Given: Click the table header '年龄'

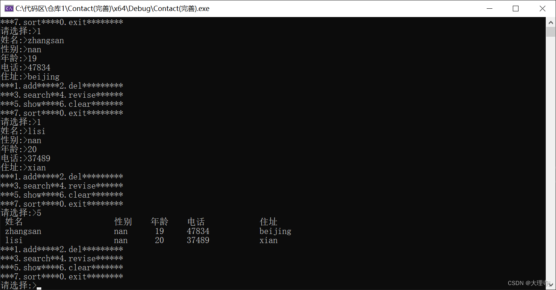Looking at the screenshot, I should coord(159,222).
